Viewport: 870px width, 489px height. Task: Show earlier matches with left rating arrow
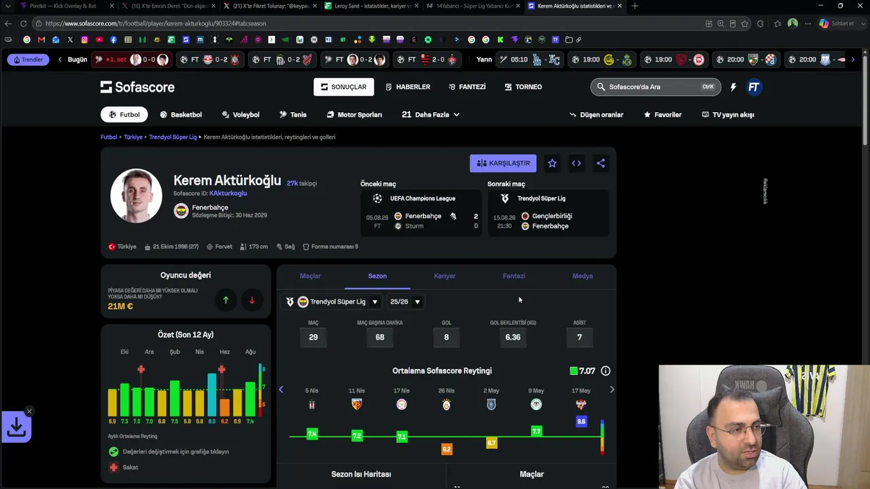281,390
